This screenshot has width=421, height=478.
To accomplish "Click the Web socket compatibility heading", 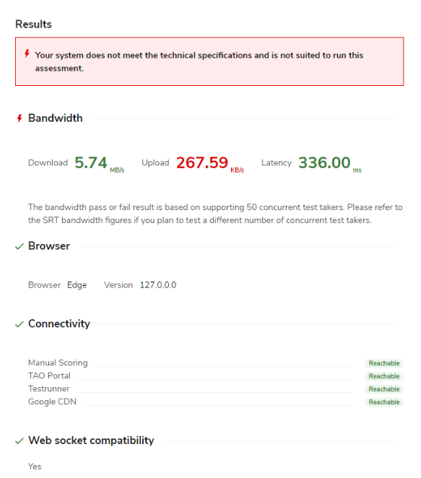I will click(x=91, y=440).
